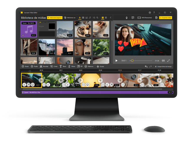The height and width of the screenshot is (141, 193).
Task: Click the magnifier search icon in library
Action: [x=97, y=18]
